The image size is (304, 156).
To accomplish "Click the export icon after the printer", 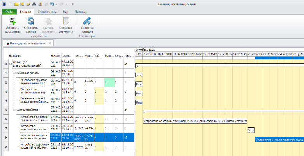I will [40, 4].
